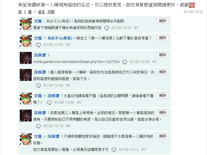Click あおそら(青空) username in comment #2
The height and width of the screenshot is (155, 207).
(x=60, y=38)
